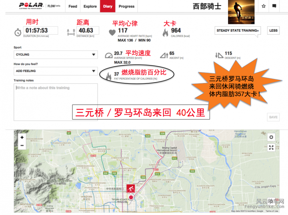Click the average speed value 20.7

(118, 53)
